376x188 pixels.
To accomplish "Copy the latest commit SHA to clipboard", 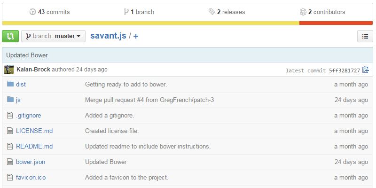I will pyautogui.click(x=366, y=70).
